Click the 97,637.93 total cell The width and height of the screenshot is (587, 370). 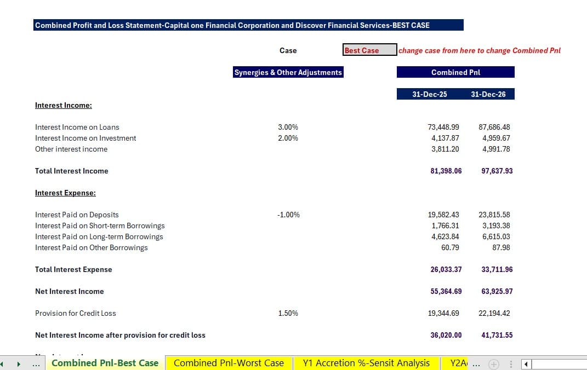[497, 171]
